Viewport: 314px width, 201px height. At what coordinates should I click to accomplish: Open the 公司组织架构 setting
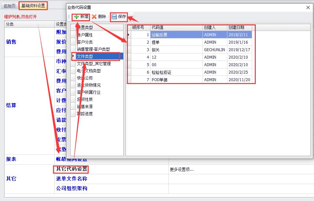coord(72,188)
